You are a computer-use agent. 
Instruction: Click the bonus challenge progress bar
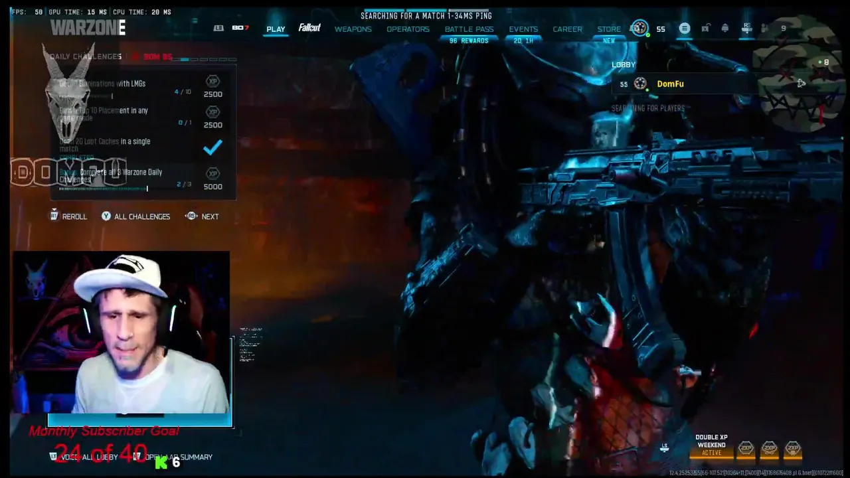(x=103, y=189)
